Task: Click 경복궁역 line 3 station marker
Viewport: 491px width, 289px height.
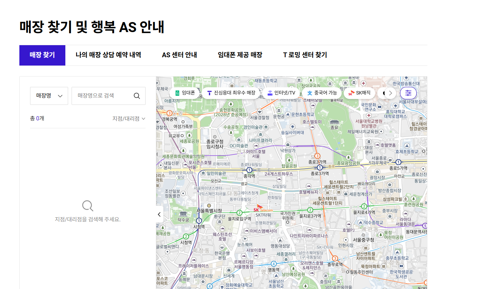Action: click(169, 113)
